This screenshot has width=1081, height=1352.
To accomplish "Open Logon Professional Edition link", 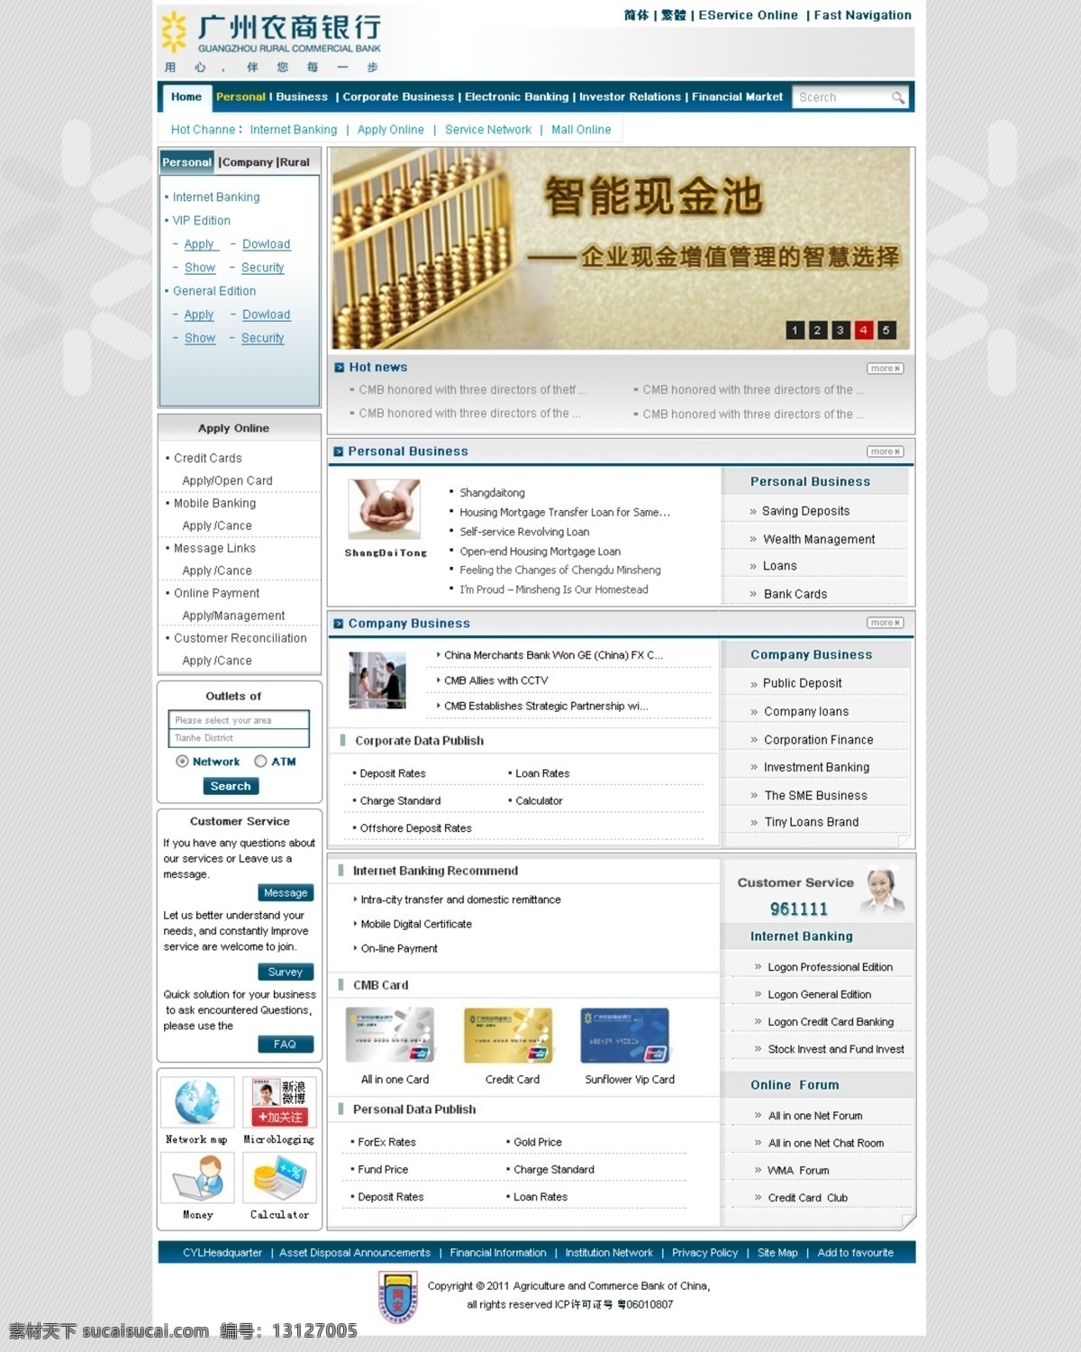I will [830, 967].
